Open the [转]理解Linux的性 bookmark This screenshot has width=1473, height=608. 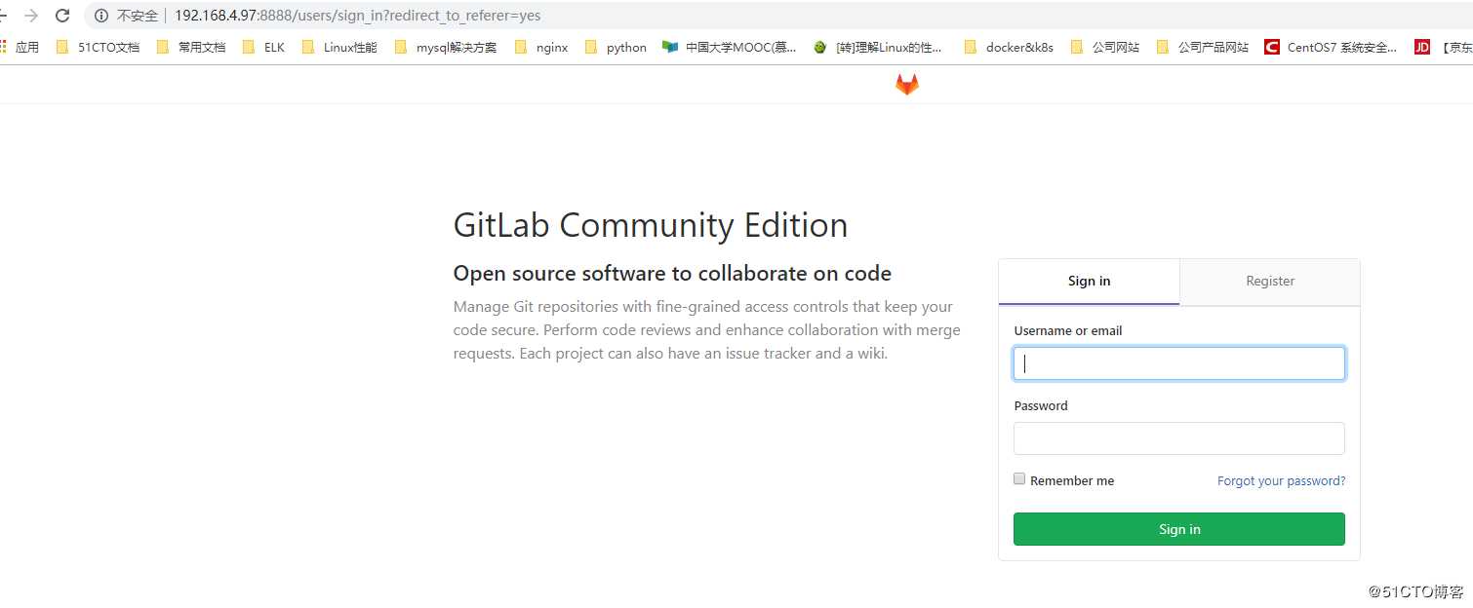click(x=878, y=47)
